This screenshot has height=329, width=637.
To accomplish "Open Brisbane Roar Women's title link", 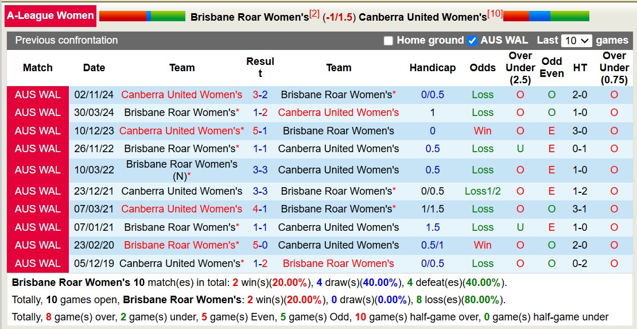I will tap(250, 17).
